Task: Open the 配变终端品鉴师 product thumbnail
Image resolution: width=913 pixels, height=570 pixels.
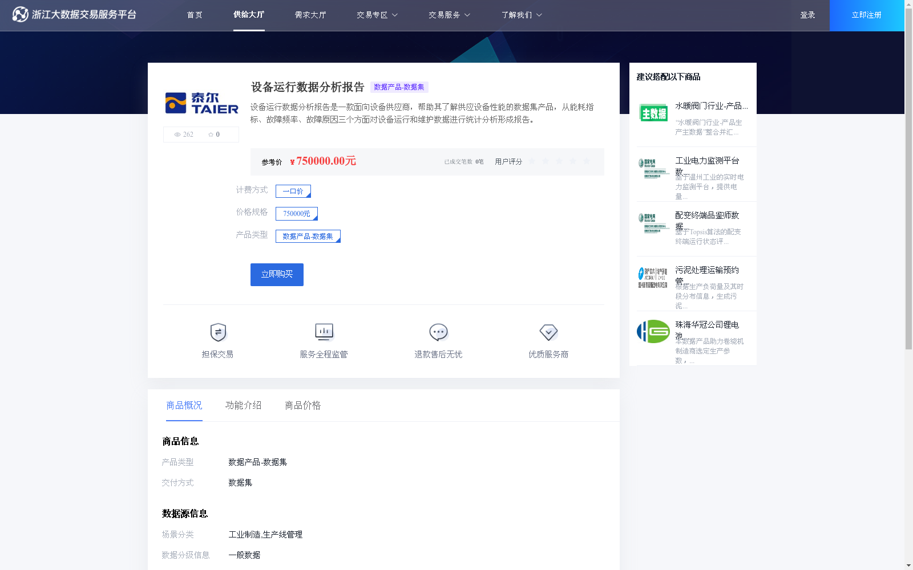Action: [x=653, y=223]
